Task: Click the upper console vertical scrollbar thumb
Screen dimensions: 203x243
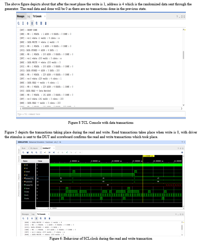Action: pyautogui.click(x=184, y=55)
